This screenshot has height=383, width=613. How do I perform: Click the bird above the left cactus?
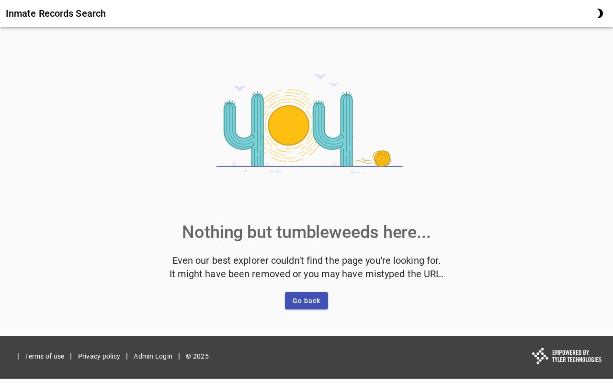point(239,88)
